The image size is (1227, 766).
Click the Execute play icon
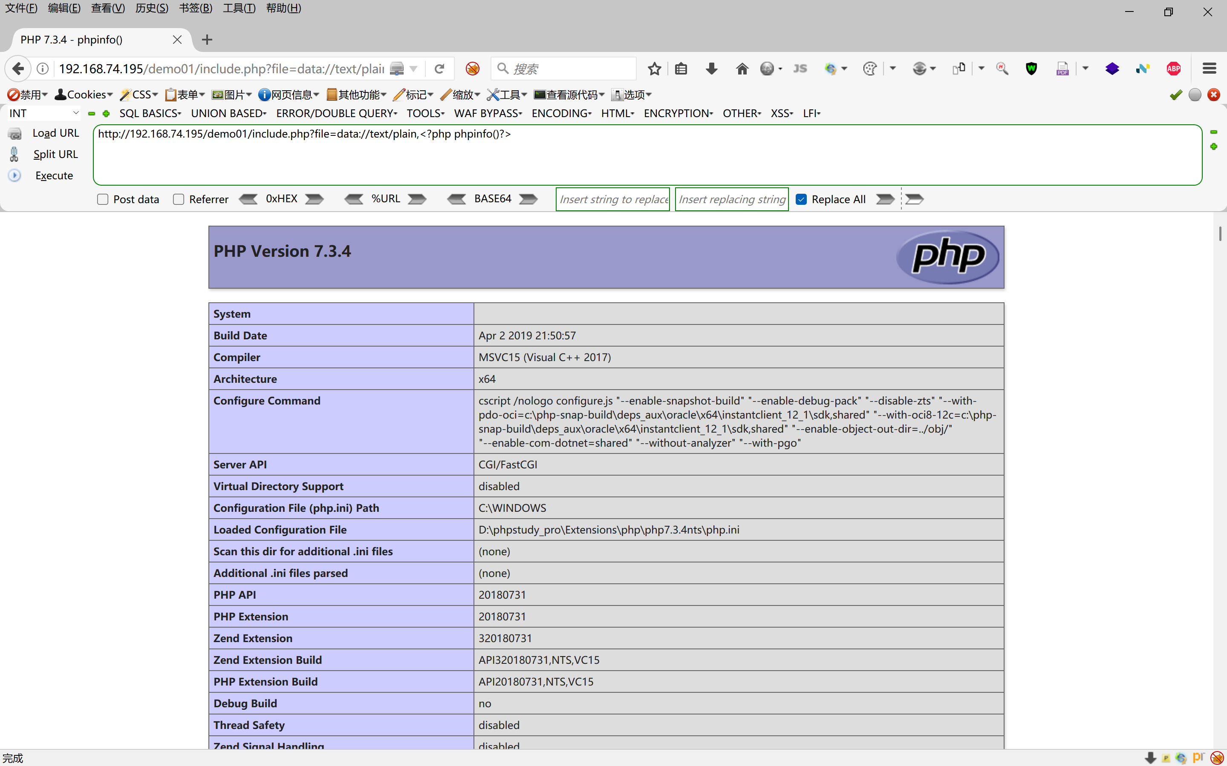(x=15, y=175)
